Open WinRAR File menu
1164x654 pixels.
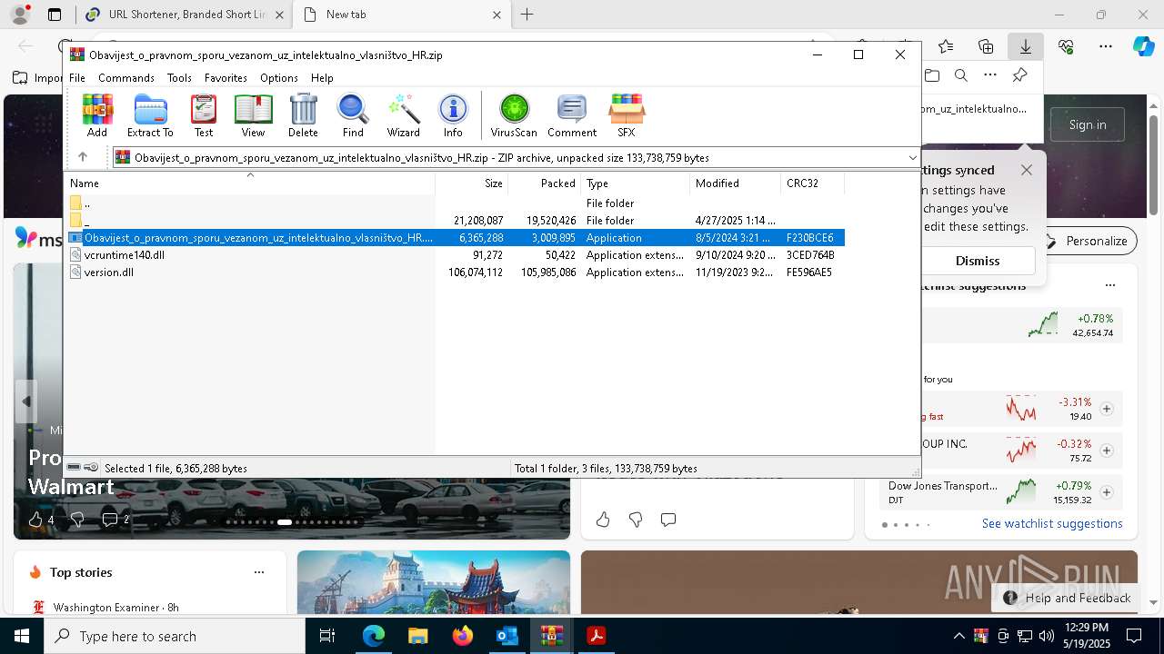pos(77,78)
